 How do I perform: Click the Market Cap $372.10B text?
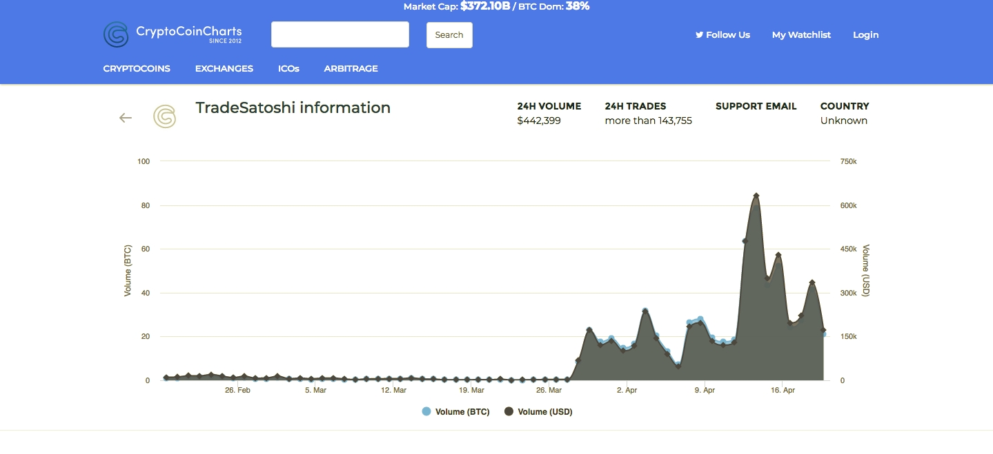(x=457, y=6)
